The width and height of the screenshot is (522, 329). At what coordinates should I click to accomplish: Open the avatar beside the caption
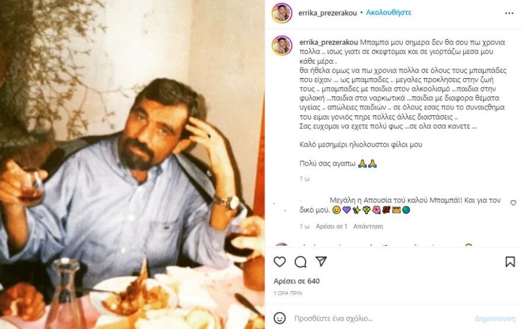282,46
